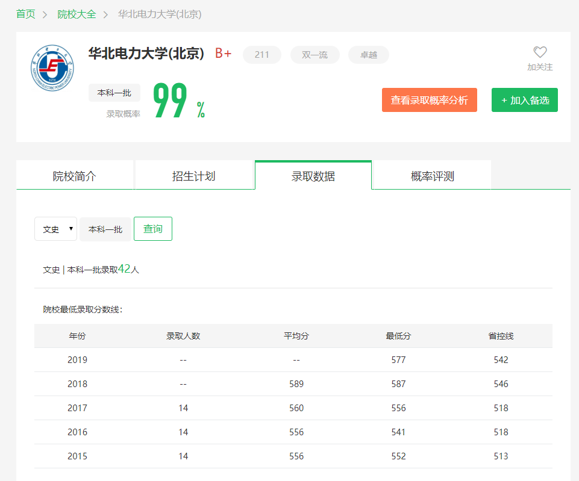Click the university name heading
The width and height of the screenshot is (579, 481).
tap(146, 54)
